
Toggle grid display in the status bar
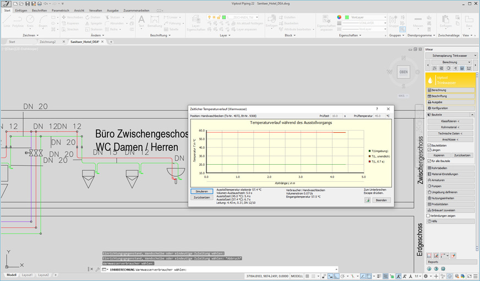(307, 276)
